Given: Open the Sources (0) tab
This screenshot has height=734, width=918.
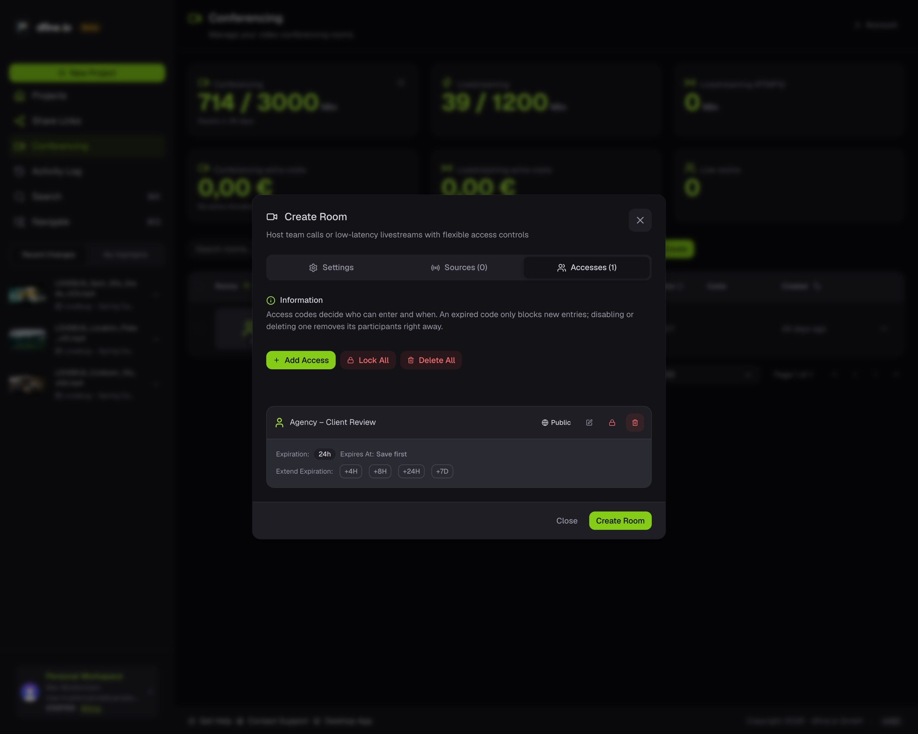Looking at the screenshot, I should point(459,267).
